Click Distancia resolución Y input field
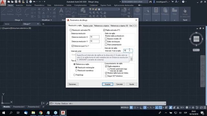This screenshot has width=207, height=116. (x=94, y=41)
